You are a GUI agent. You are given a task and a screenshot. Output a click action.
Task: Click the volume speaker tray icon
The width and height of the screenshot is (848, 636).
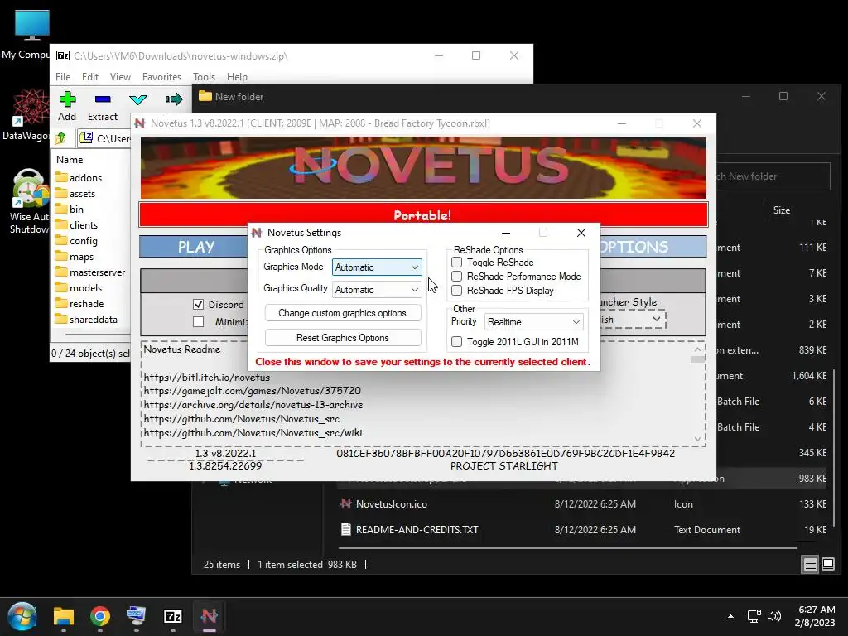point(774,616)
